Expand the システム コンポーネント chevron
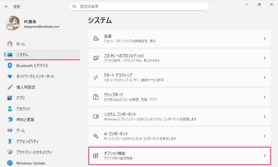Viewport: 278px width, 167px height. click(x=264, y=116)
